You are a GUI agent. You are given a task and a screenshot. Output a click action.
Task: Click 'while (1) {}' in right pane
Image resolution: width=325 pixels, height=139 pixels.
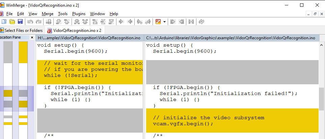180,100
